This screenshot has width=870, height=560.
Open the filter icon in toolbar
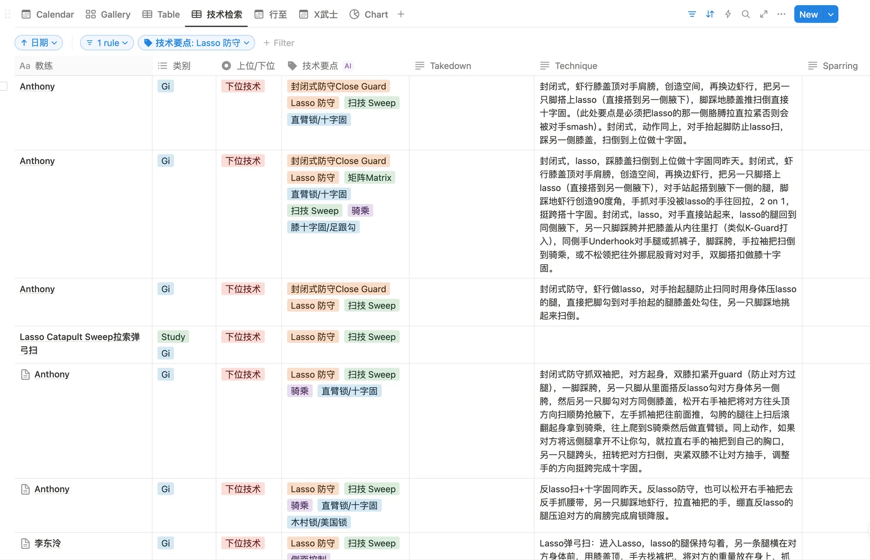[x=692, y=14]
